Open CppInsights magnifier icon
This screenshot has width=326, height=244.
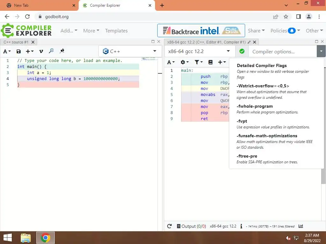point(51,51)
